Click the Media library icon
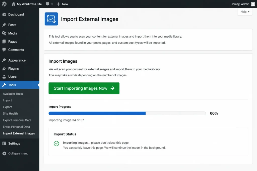This screenshot has width=257, height=171. 4,33
